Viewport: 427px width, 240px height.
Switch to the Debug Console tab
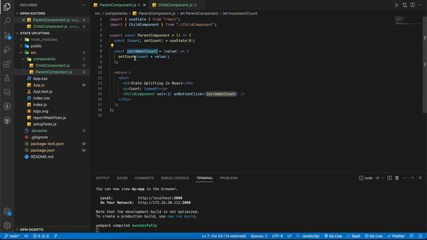coord(175,178)
